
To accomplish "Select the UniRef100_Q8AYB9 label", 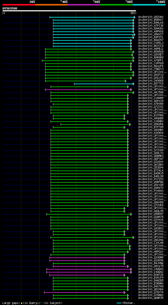I will click(x=151, y=203).
